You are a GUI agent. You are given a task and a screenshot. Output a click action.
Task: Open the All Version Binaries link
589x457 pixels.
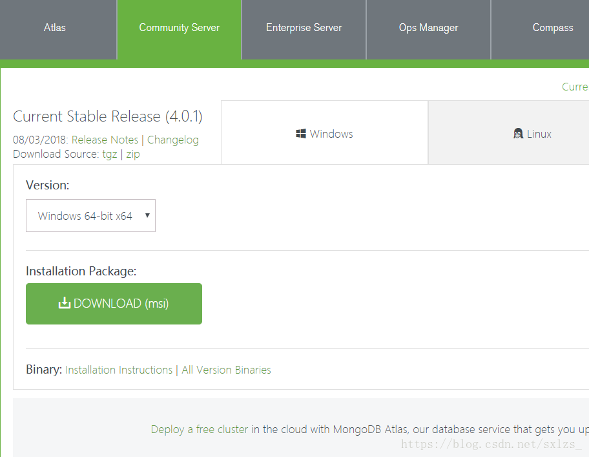[x=226, y=370]
